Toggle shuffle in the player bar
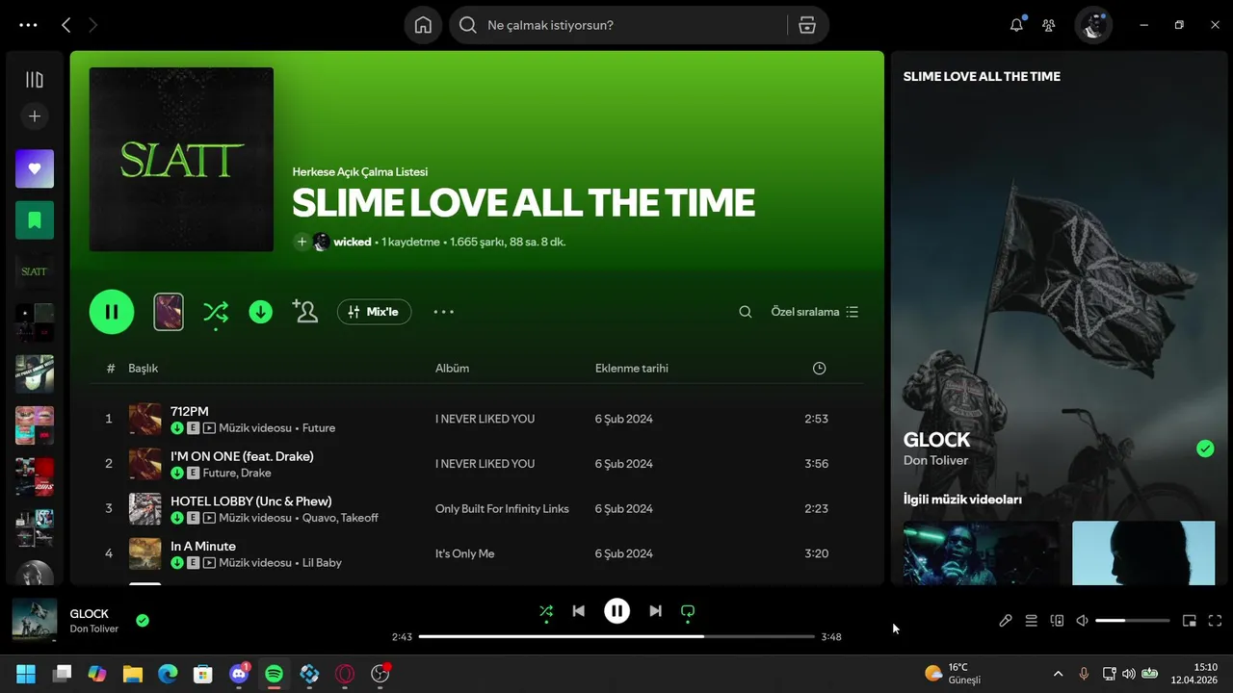Screen dimensions: 1233x693 pos(546,611)
